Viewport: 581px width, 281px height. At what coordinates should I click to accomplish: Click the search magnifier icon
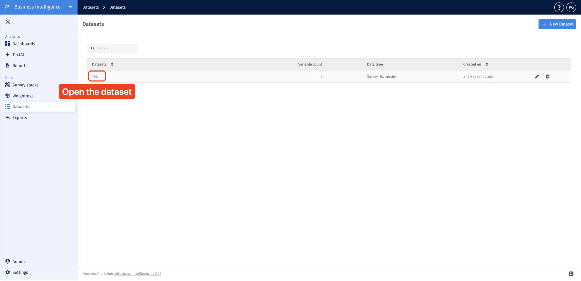[x=93, y=48]
